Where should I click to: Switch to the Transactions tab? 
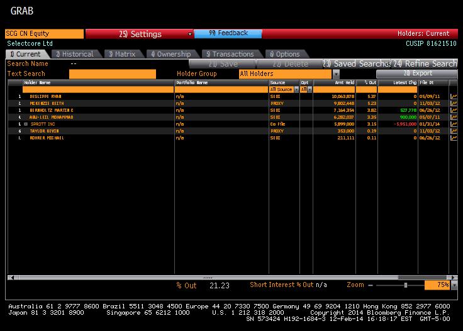tap(231, 54)
